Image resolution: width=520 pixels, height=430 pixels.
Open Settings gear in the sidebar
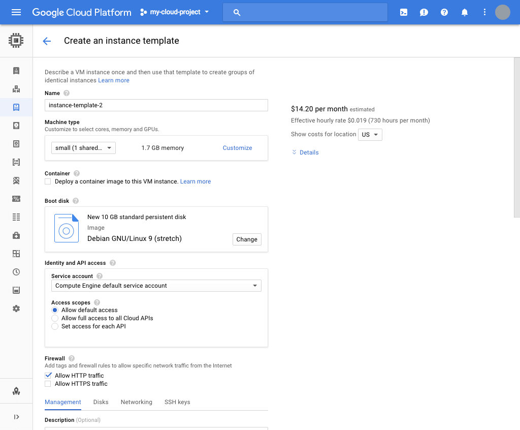pyautogui.click(x=16, y=309)
